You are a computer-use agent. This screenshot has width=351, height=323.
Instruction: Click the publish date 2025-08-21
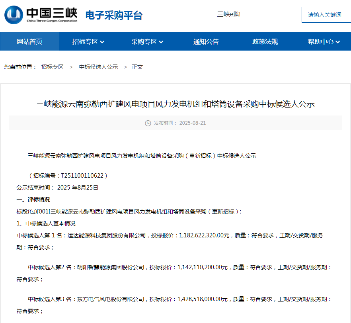pyautogui.click(x=193, y=123)
